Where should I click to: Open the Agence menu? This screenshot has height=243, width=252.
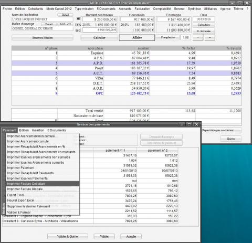tap(225, 8)
